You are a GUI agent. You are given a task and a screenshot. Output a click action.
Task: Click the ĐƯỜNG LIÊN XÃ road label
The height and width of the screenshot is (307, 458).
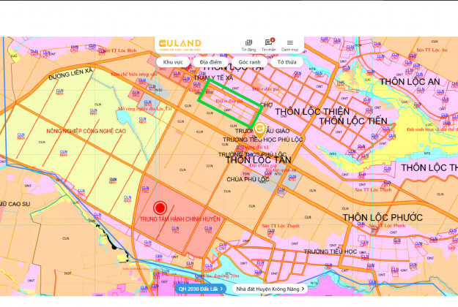[x=70, y=74]
